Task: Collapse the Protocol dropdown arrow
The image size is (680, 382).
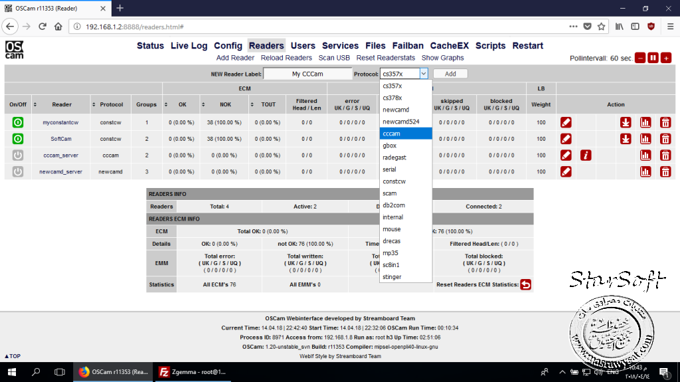Action: 424,74
